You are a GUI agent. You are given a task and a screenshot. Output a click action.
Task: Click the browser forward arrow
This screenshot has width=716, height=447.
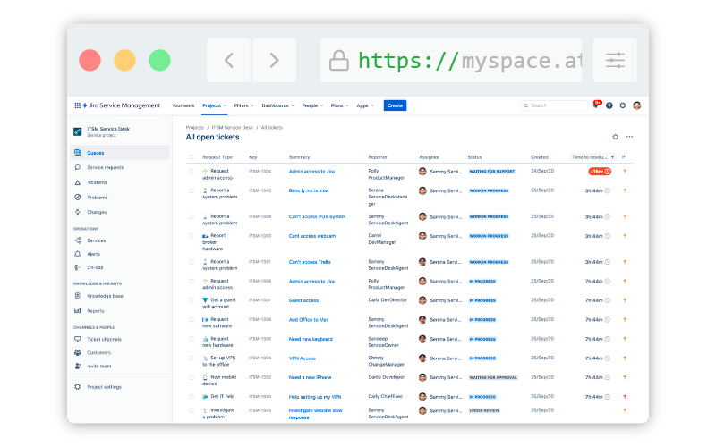[274, 60]
